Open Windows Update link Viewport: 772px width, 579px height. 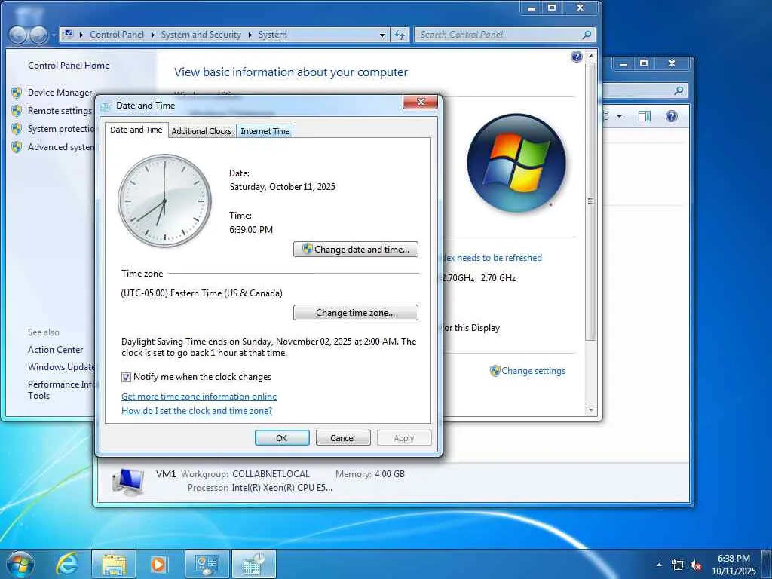[61, 367]
